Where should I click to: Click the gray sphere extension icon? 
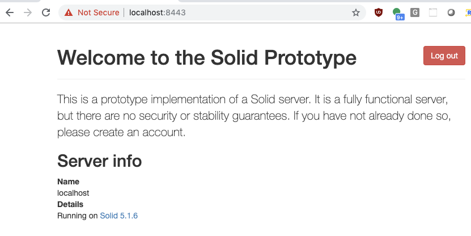(x=451, y=12)
